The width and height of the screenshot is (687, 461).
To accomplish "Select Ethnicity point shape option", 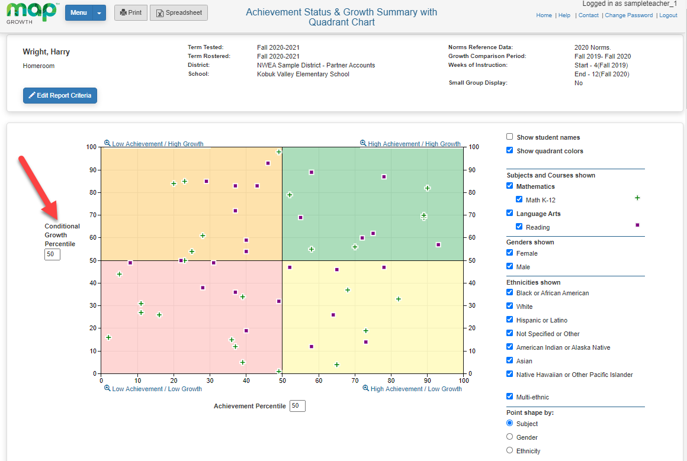I will [510, 450].
